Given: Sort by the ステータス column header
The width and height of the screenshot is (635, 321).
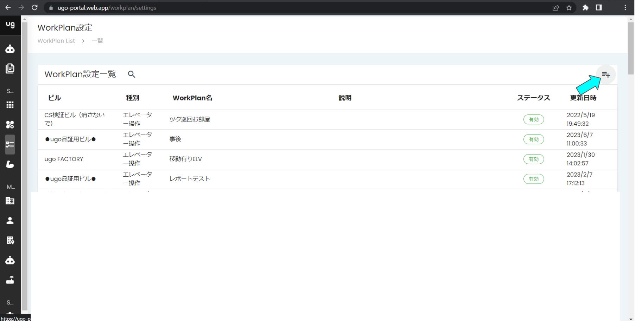Looking at the screenshot, I should (533, 98).
